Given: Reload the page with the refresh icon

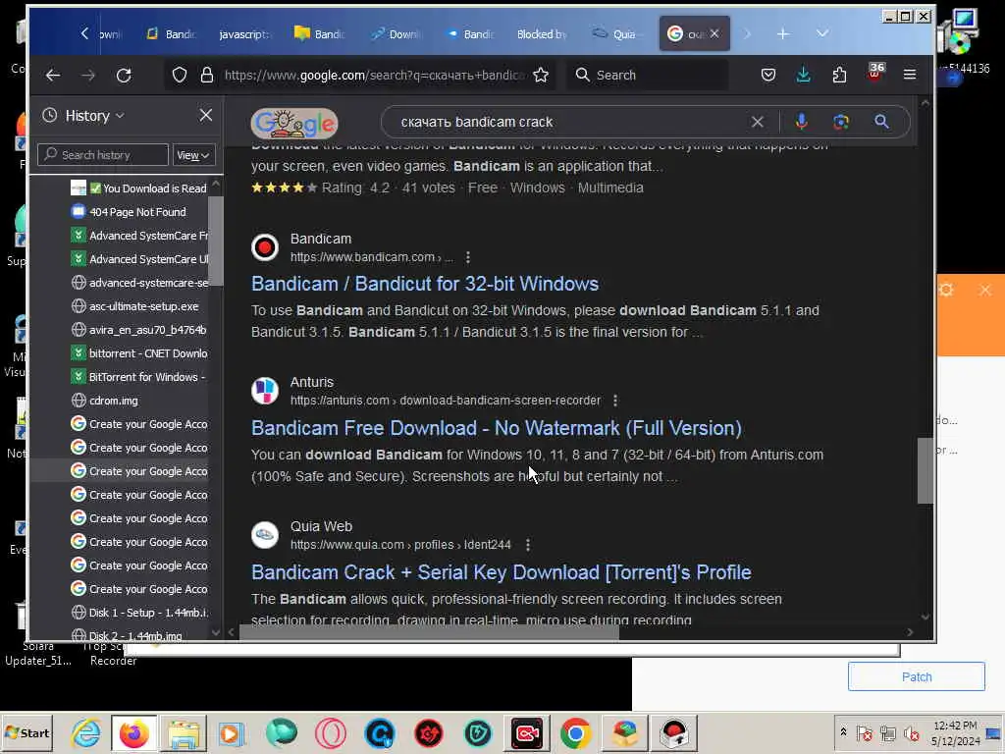Looking at the screenshot, I should click(124, 75).
